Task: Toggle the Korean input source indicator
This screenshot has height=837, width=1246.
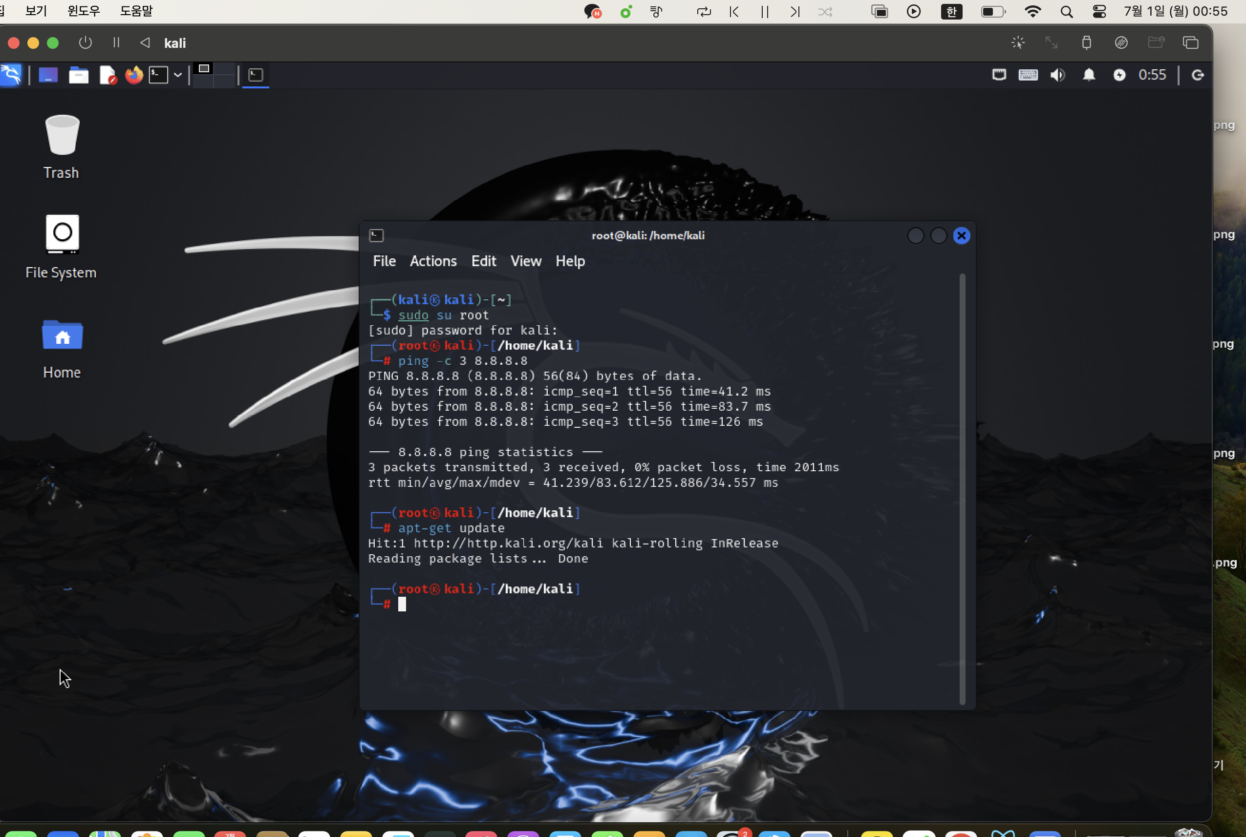Action: pos(951,11)
